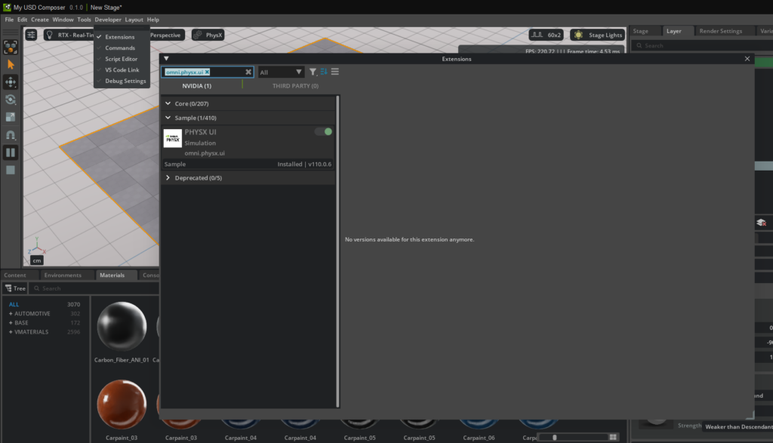Activate the Move tool in left toolbar
The height and width of the screenshot is (443, 773).
point(11,82)
